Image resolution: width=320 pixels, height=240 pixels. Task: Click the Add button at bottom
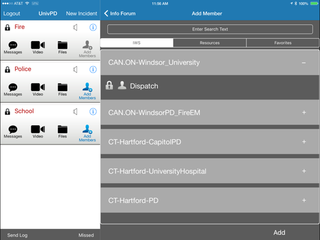[x=279, y=232]
